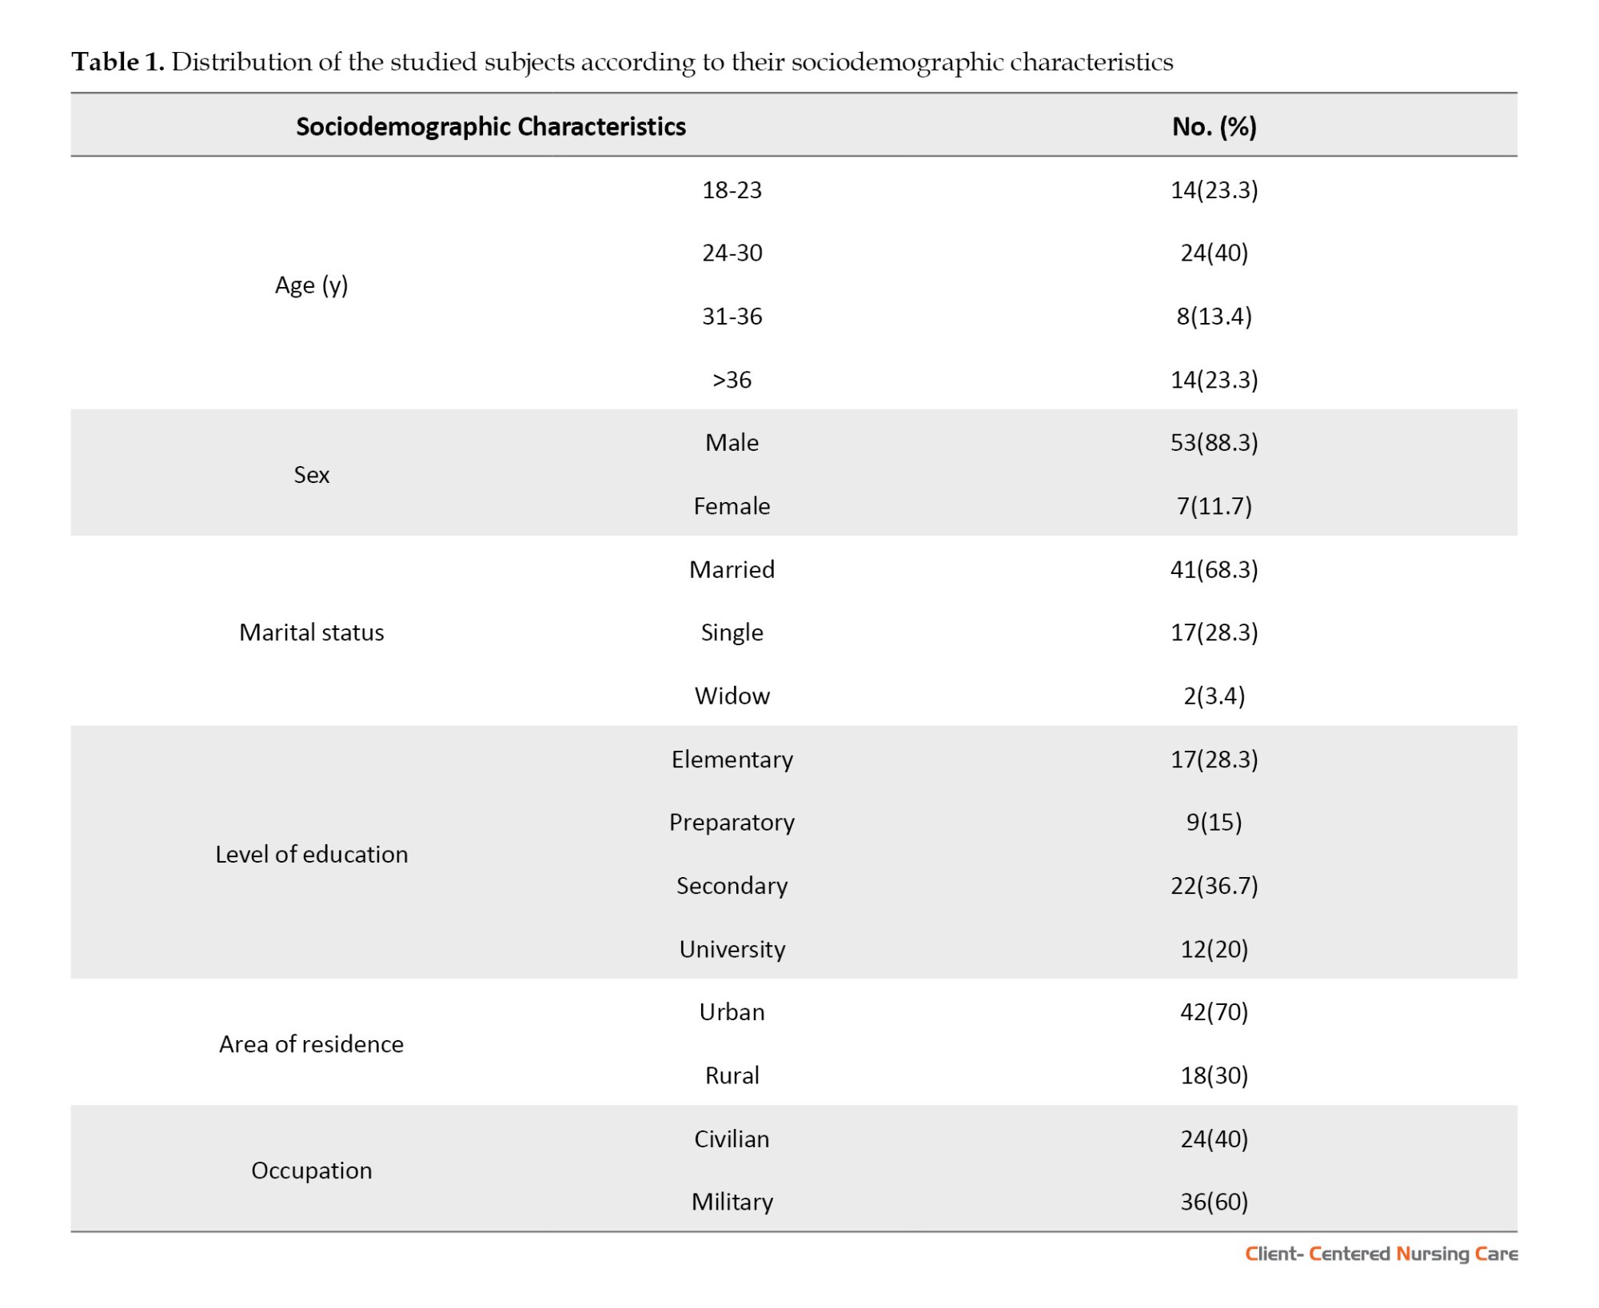Image resolution: width=1599 pixels, height=1308 pixels.
Task: Select the Sociodemographic Characteristics column header
Action: [491, 126]
